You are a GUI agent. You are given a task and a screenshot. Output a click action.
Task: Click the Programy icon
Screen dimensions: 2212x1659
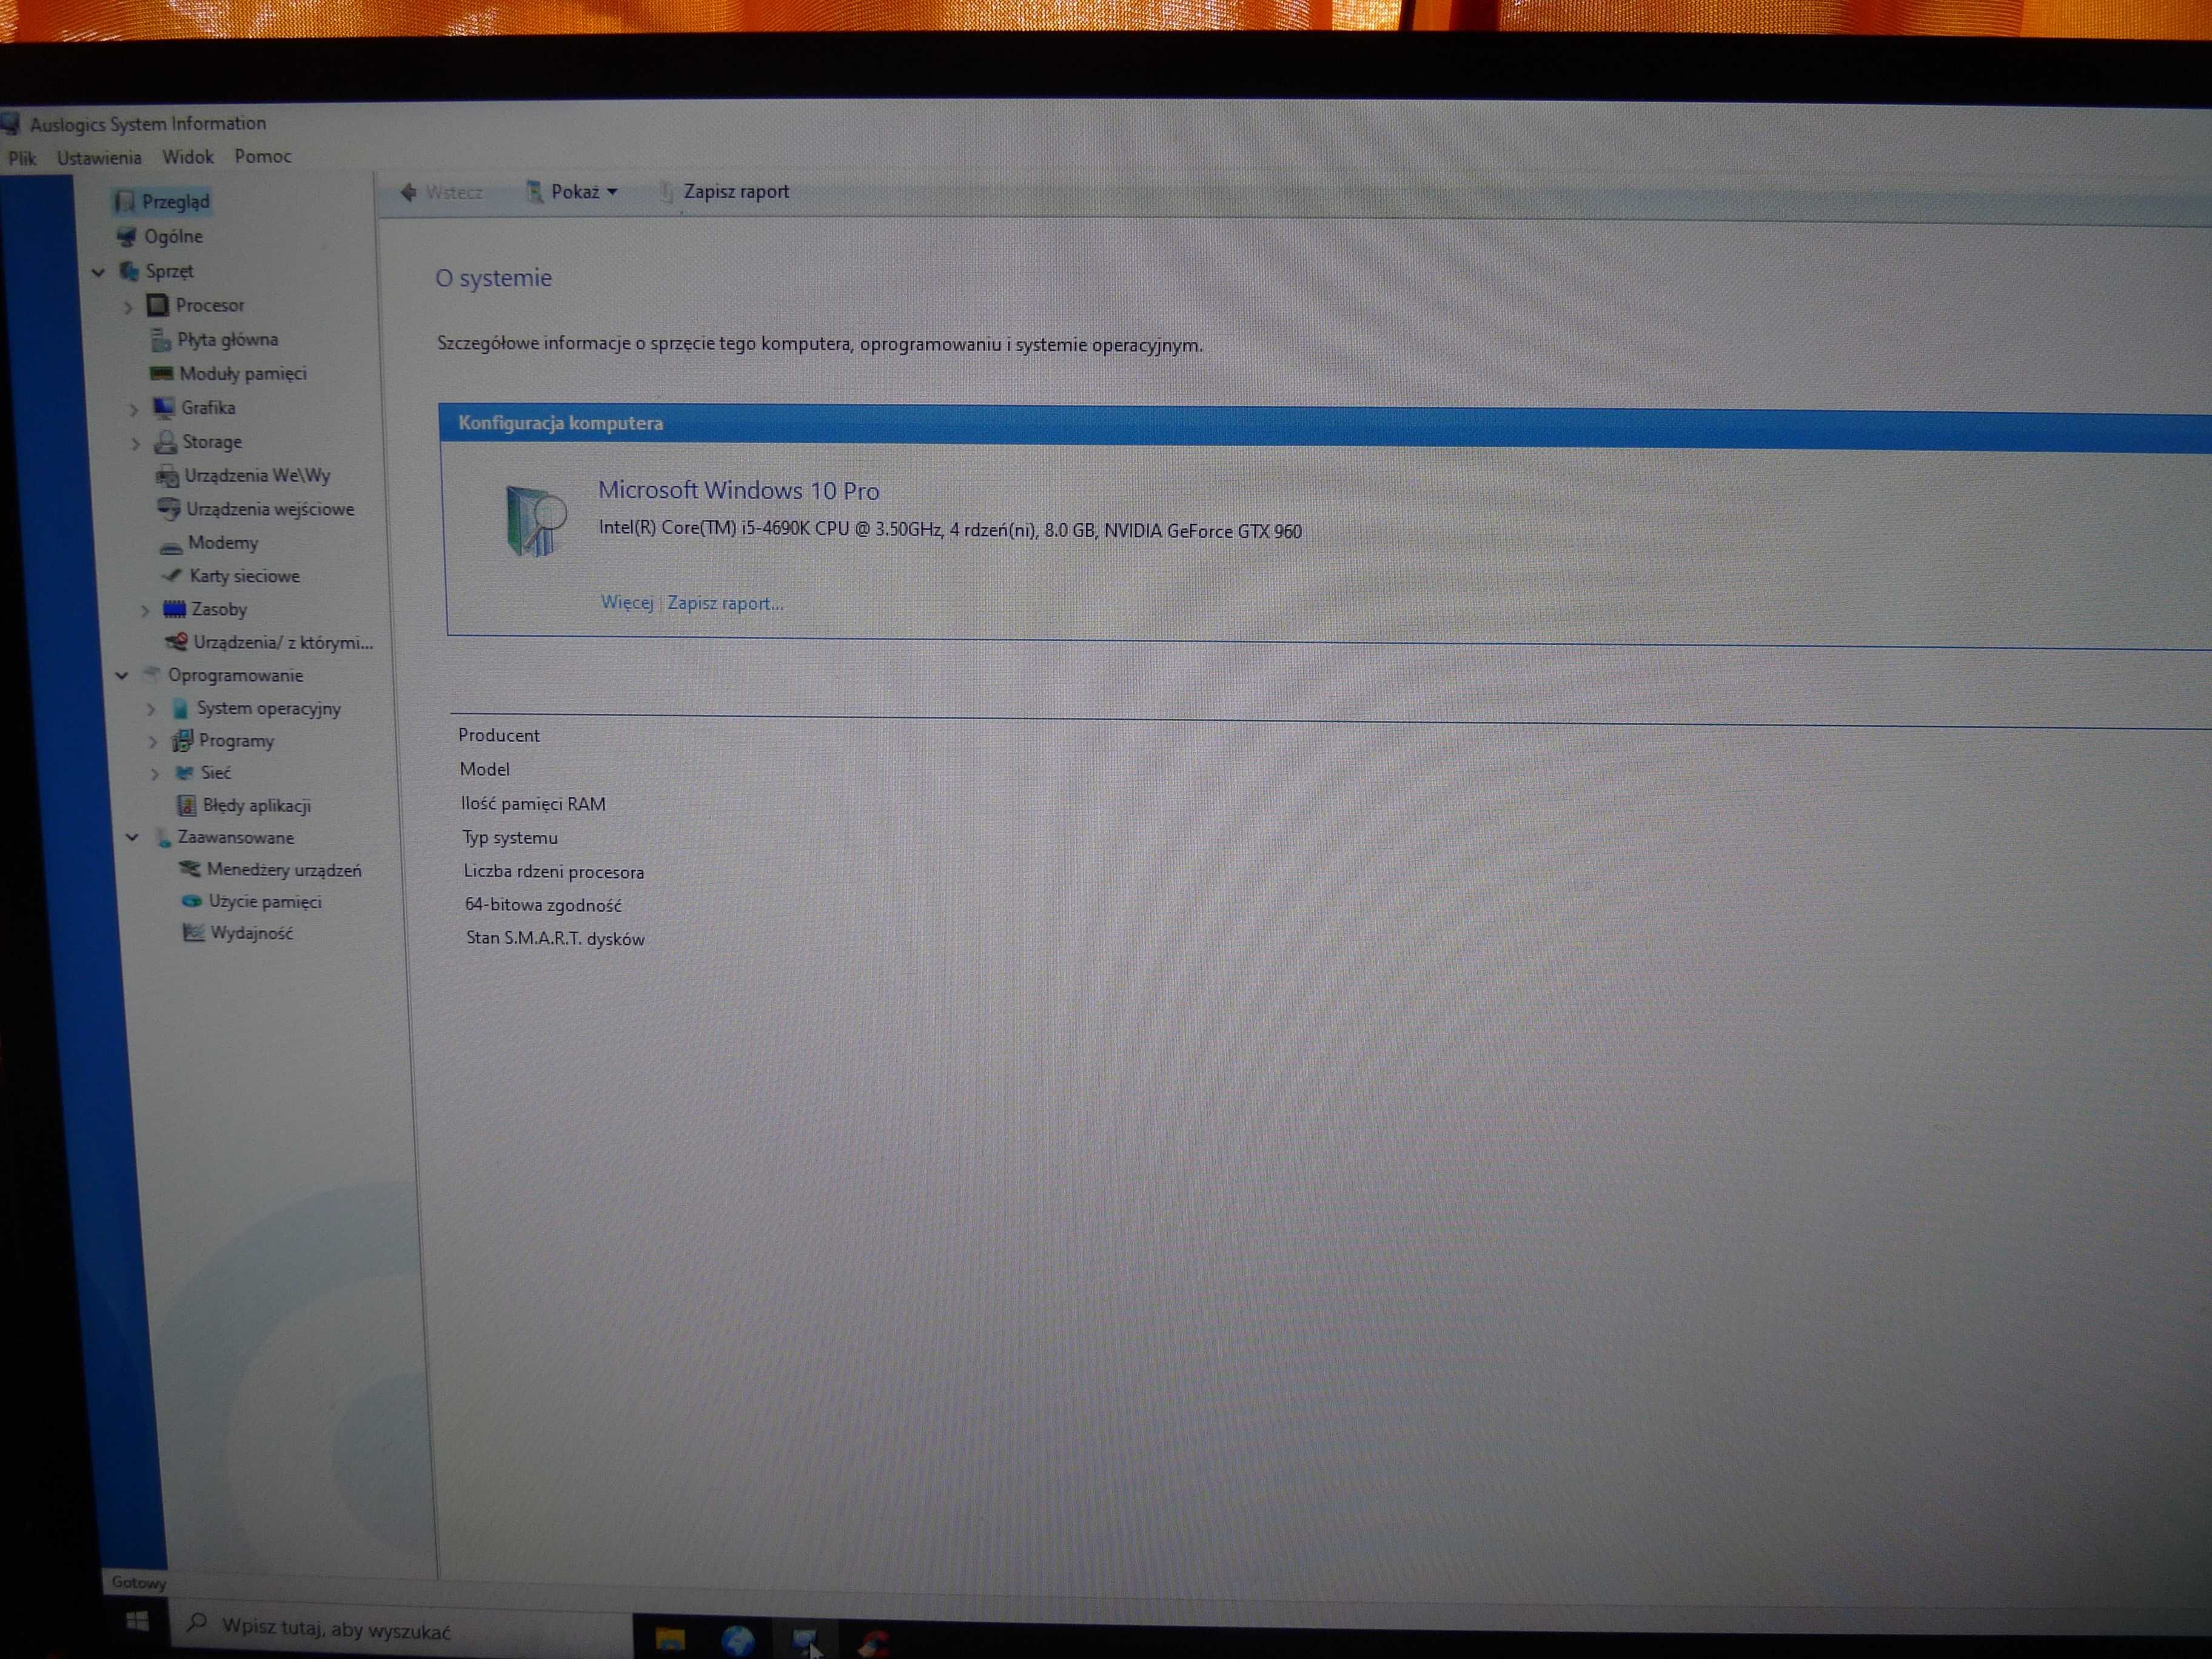tap(182, 741)
